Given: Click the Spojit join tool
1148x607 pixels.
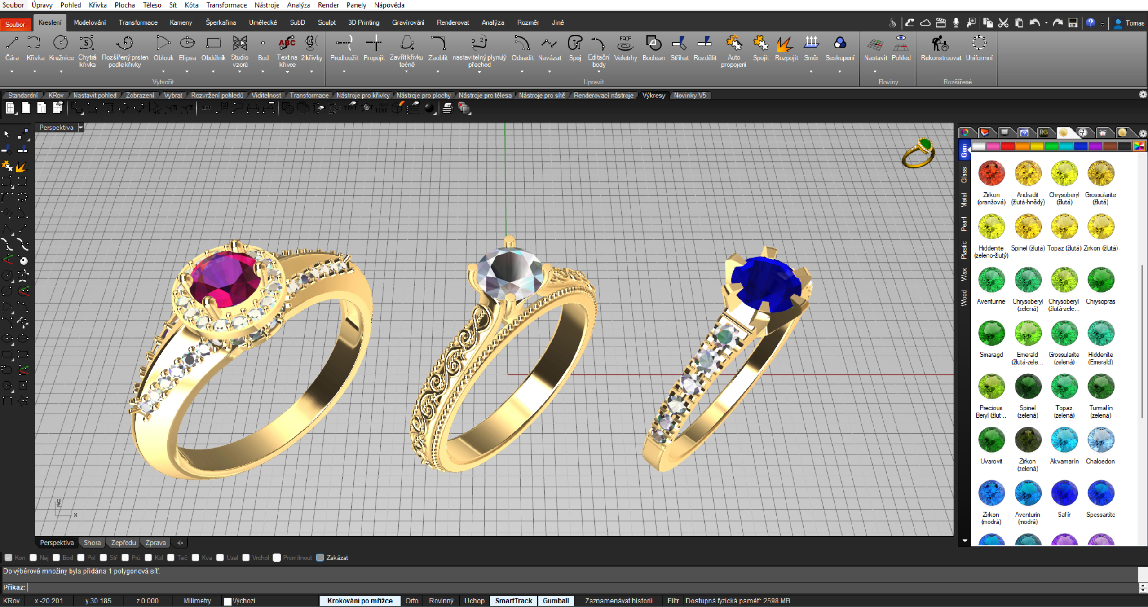Looking at the screenshot, I should (761, 48).
